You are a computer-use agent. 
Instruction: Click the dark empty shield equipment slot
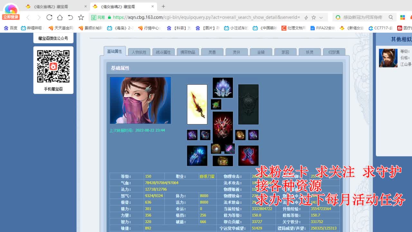tap(248, 104)
